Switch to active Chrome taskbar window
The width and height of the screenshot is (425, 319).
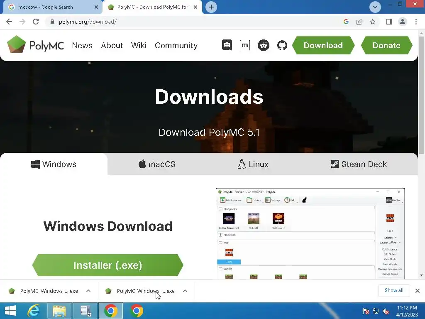point(110,311)
